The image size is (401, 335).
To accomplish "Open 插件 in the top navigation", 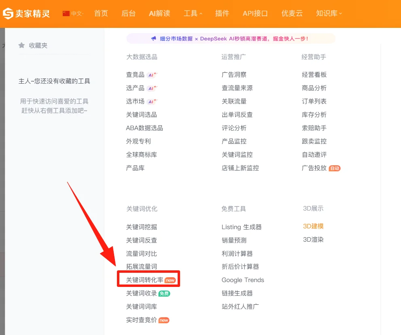I will click(x=222, y=13).
